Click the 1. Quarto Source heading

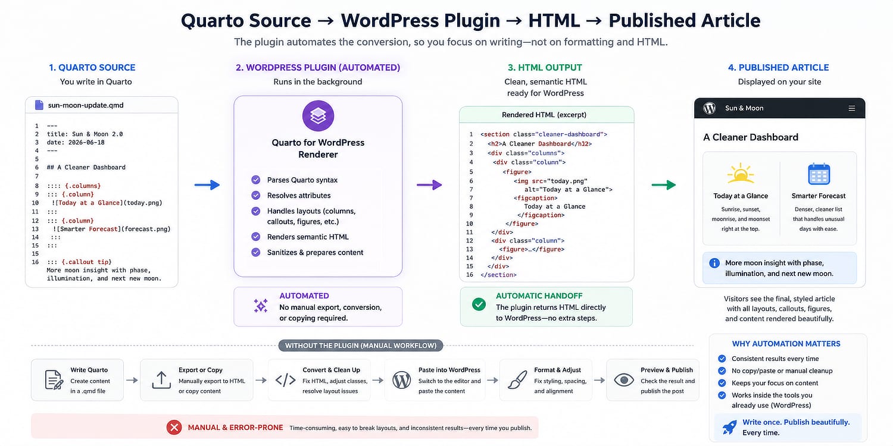point(92,67)
